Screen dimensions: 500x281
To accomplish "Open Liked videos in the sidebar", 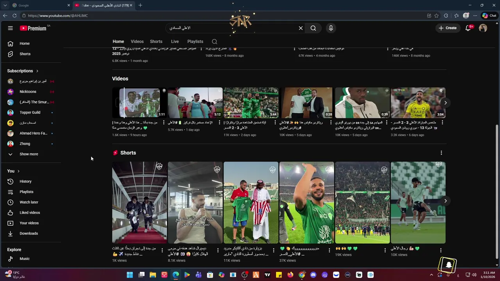I will click(30, 213).
